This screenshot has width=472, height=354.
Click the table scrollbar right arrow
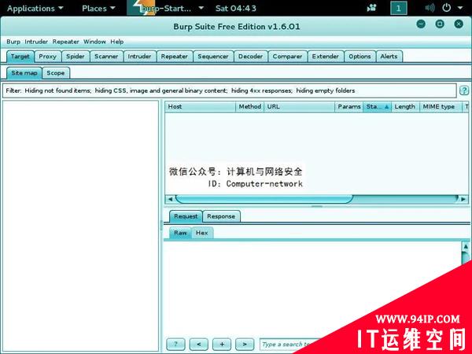[463, 199]
